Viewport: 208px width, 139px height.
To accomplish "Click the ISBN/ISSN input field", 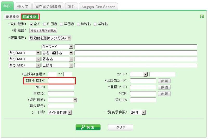I will 61,81.
